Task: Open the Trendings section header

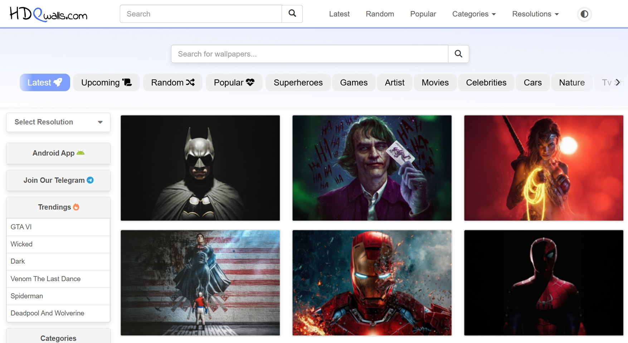Action: pyautogui.click(x=58, y=207)
